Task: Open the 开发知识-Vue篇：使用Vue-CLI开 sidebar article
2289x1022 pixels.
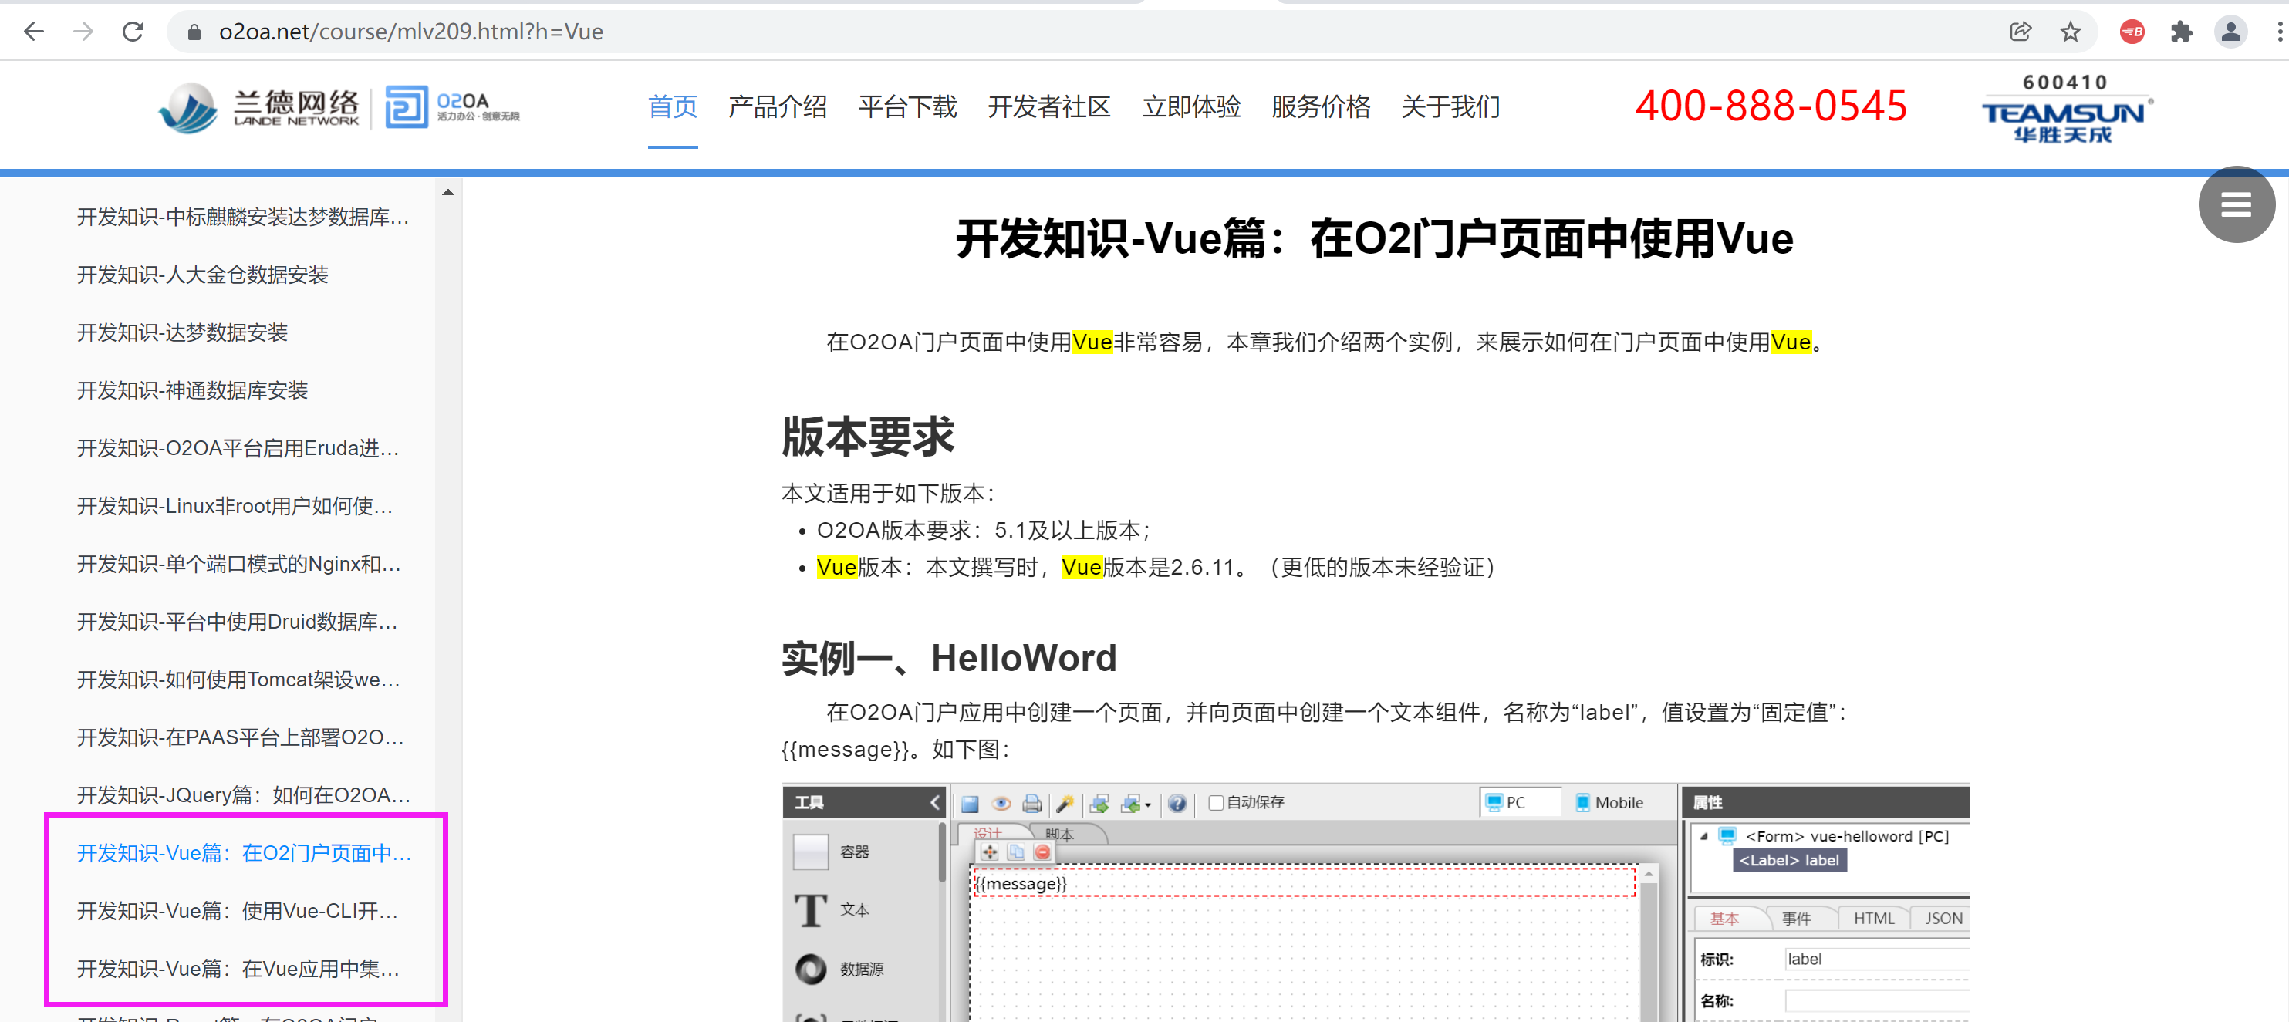Action: pos(238,911)
